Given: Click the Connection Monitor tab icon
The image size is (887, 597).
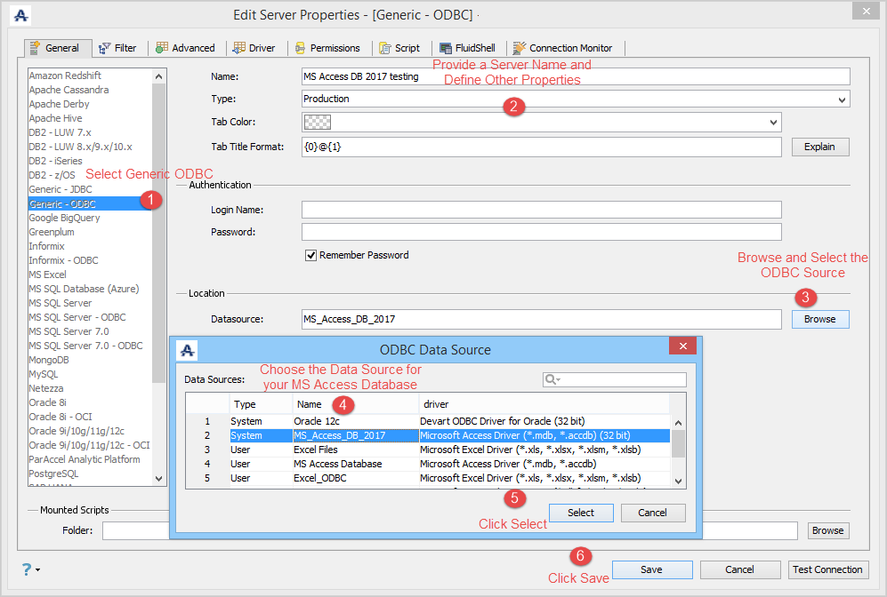Looking at the screenshot, I should [519, 48].
